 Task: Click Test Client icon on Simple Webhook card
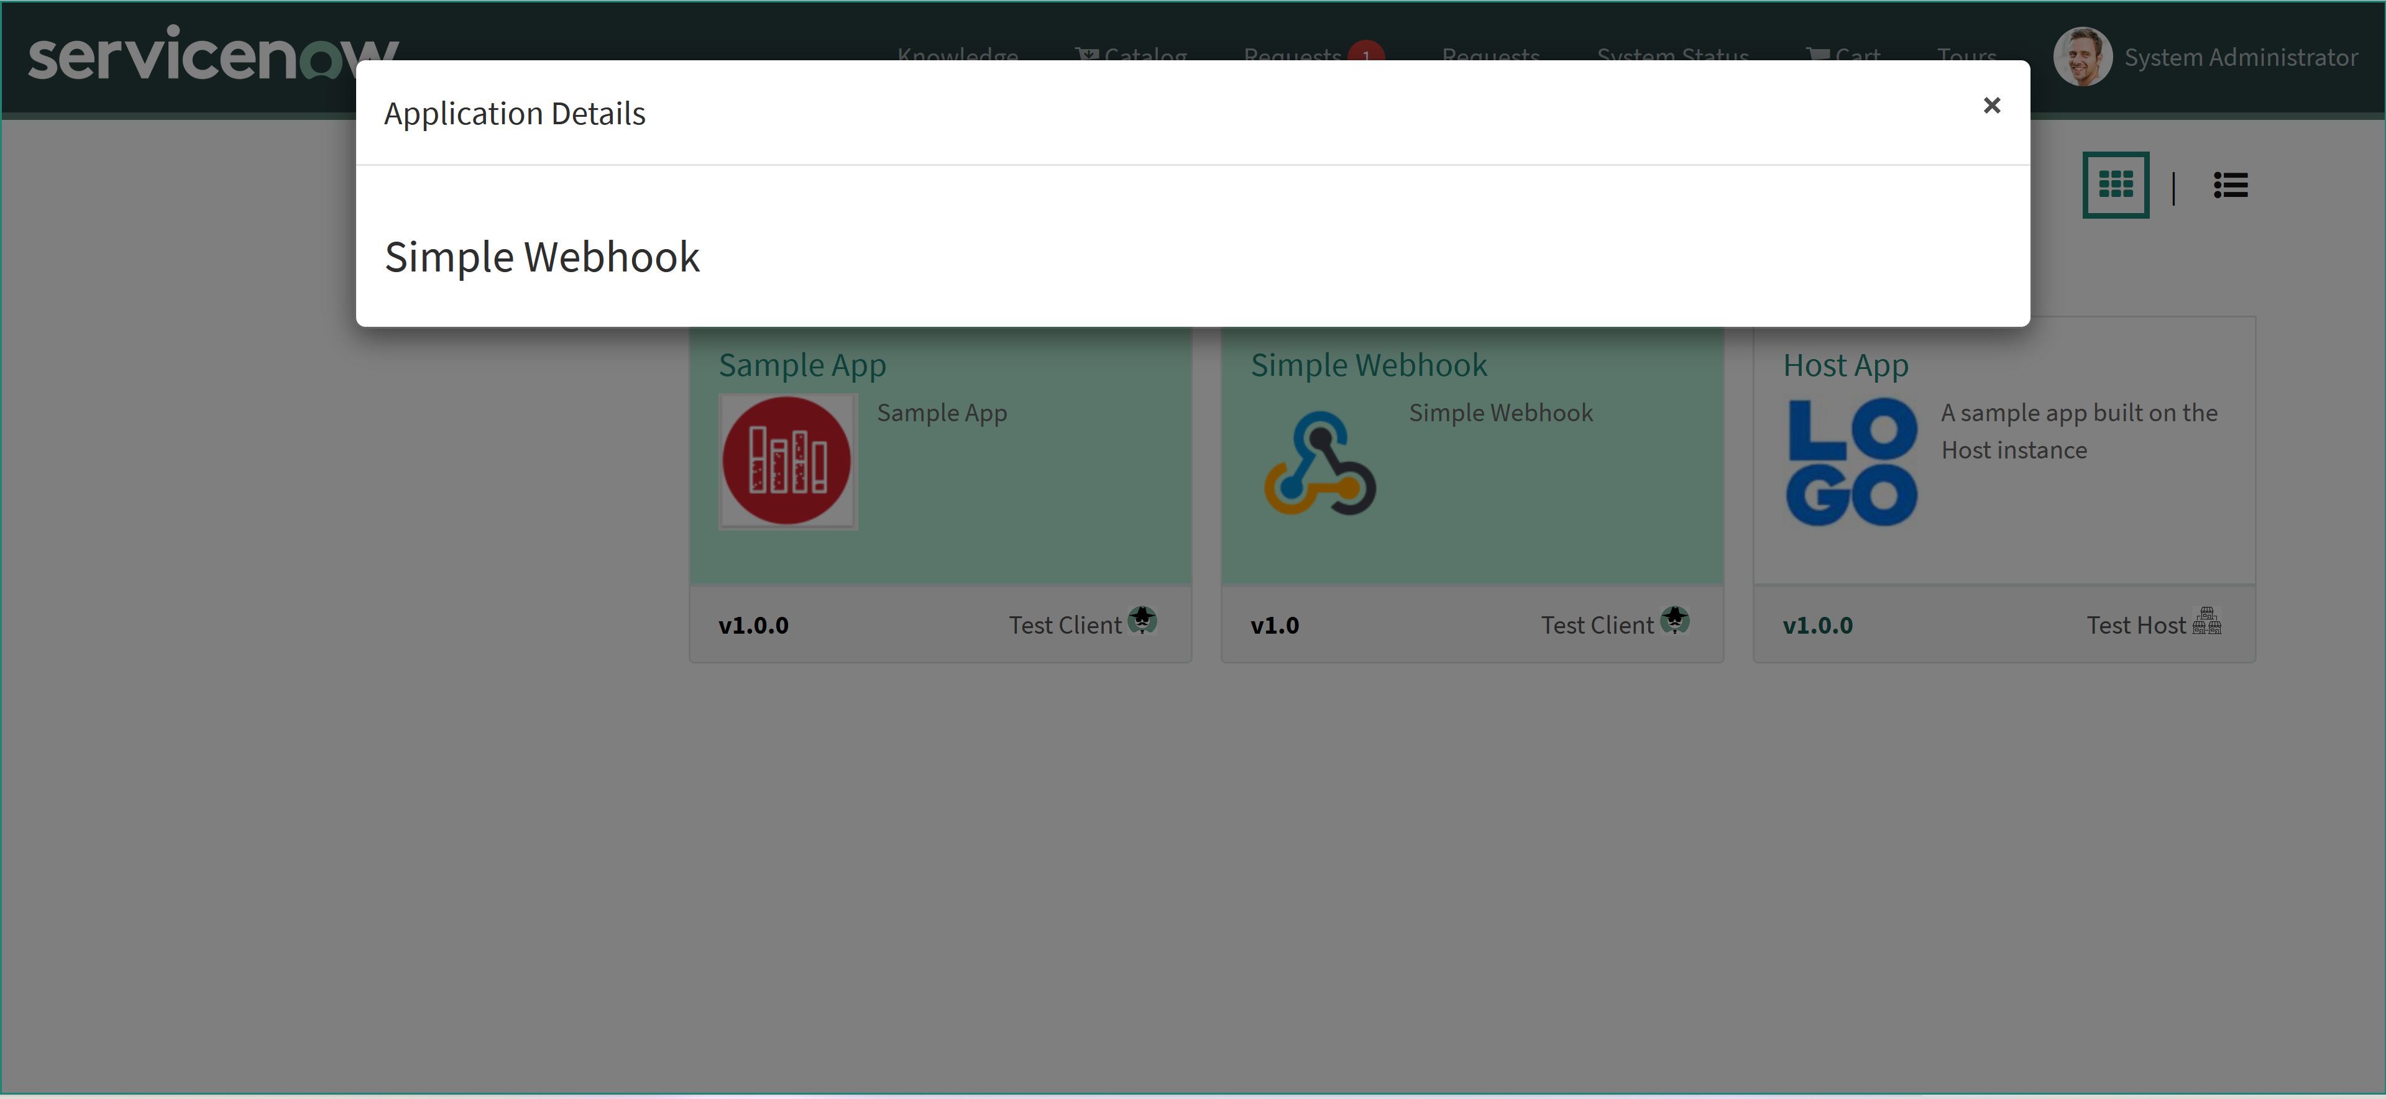tap(1674, 621)
